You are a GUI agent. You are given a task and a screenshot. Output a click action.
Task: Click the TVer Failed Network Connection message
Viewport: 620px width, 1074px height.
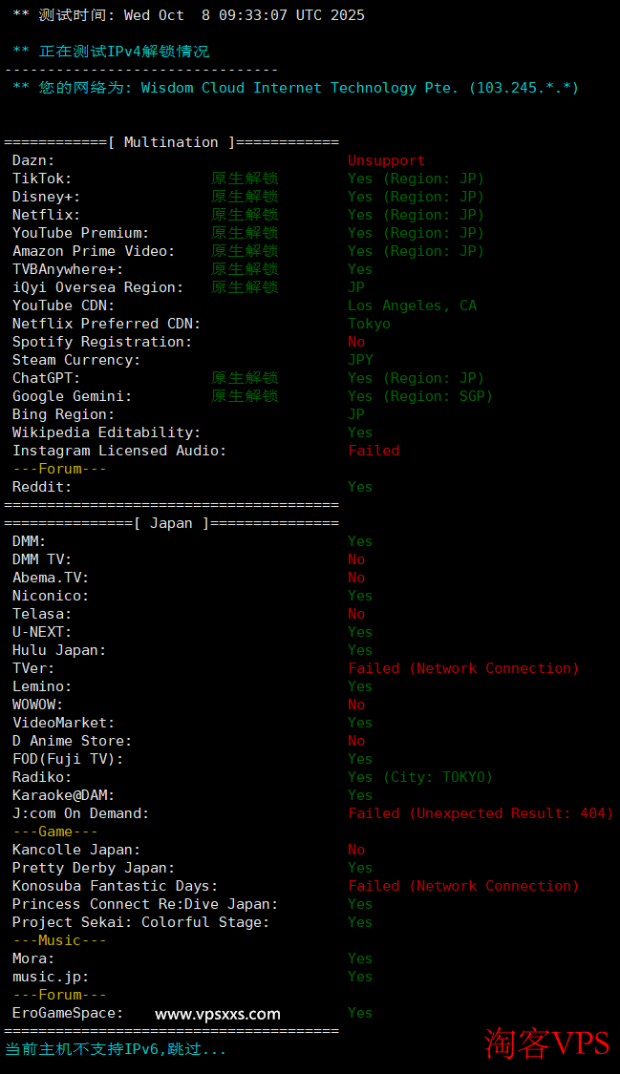point(463,668)
